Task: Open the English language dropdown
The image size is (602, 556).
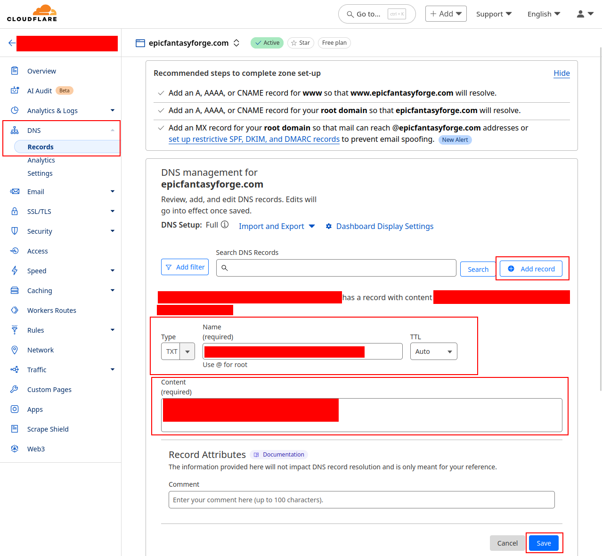Action: click(x=544, y=14)
